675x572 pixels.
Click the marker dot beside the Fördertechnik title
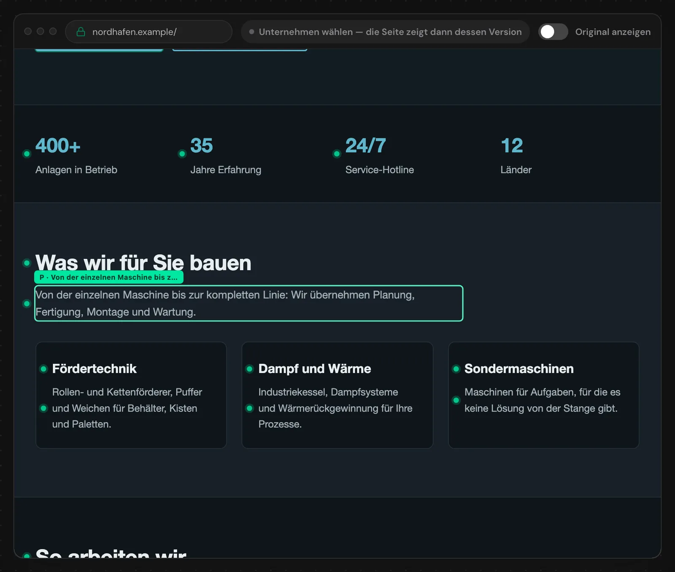click(x=43, y=369)
